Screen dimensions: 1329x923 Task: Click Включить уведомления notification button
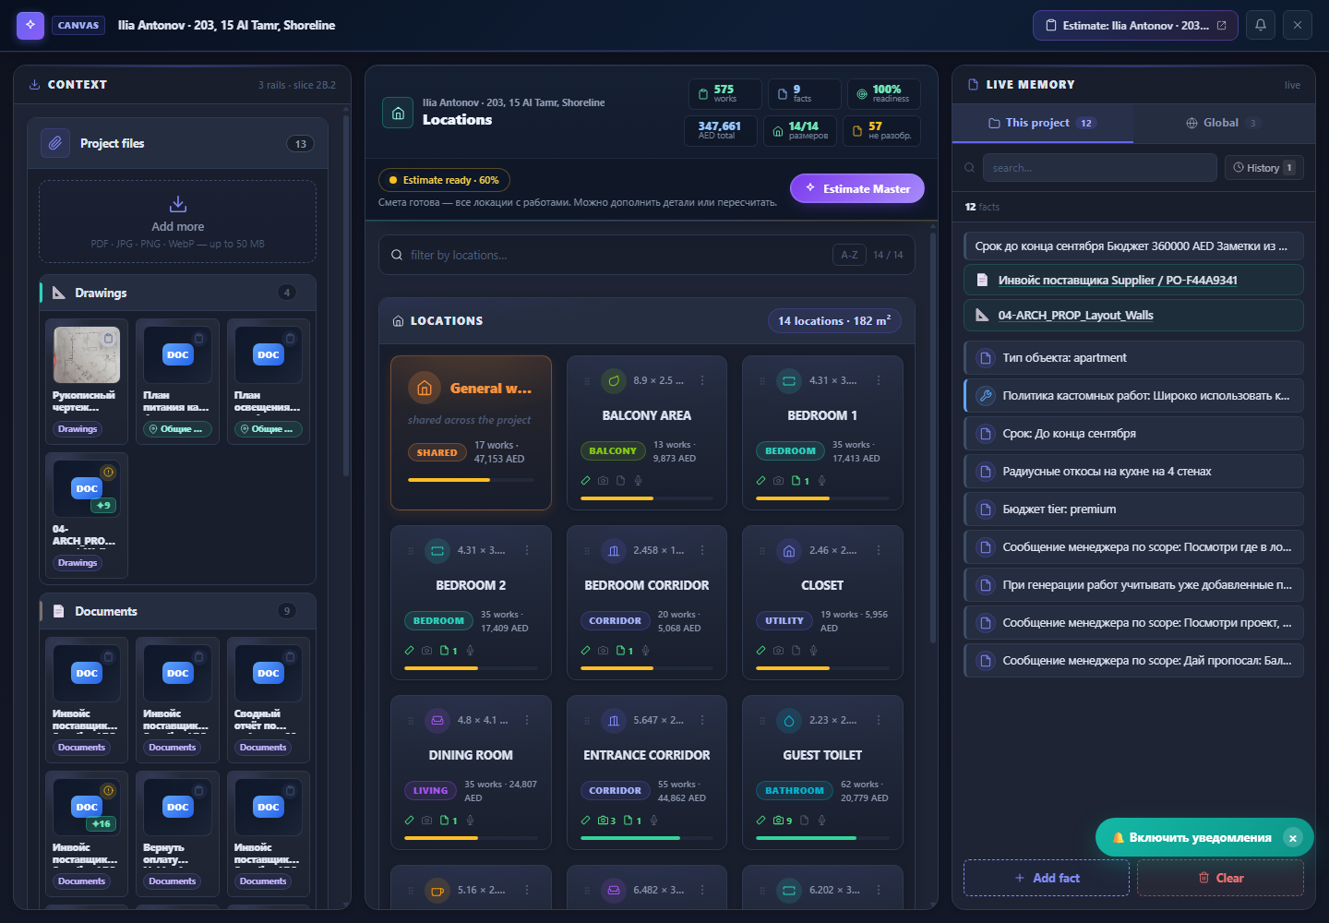click(x=1191, y=837)
